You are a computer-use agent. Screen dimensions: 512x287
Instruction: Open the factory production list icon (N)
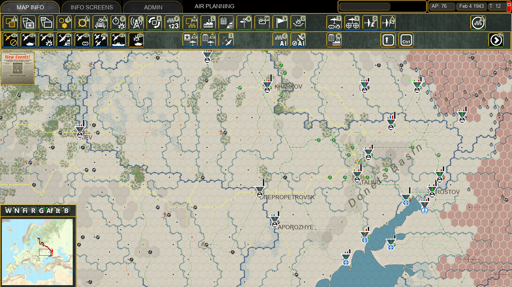tap(334, 40)
